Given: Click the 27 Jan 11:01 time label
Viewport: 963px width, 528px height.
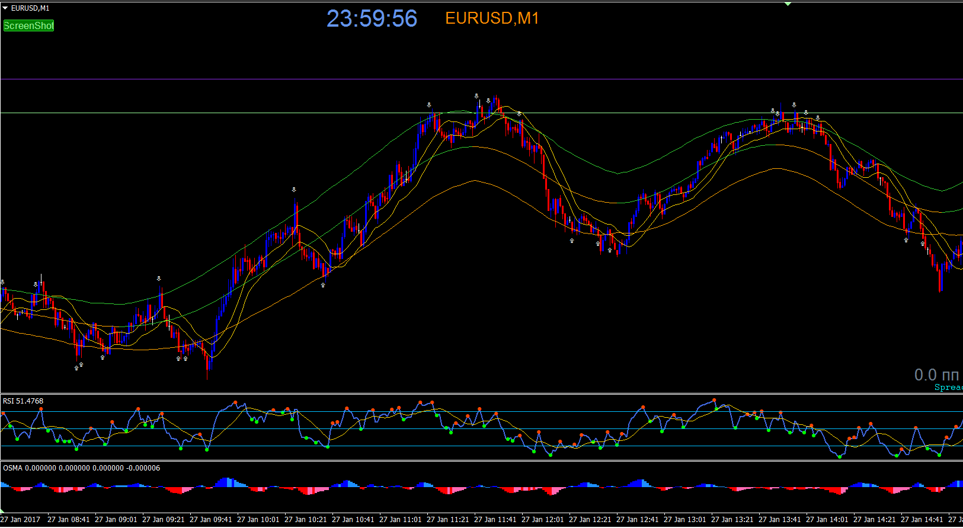Looking at the screenshot, I should coord(401,520).
